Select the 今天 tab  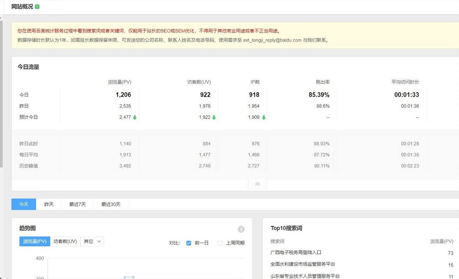pos(24,204)
